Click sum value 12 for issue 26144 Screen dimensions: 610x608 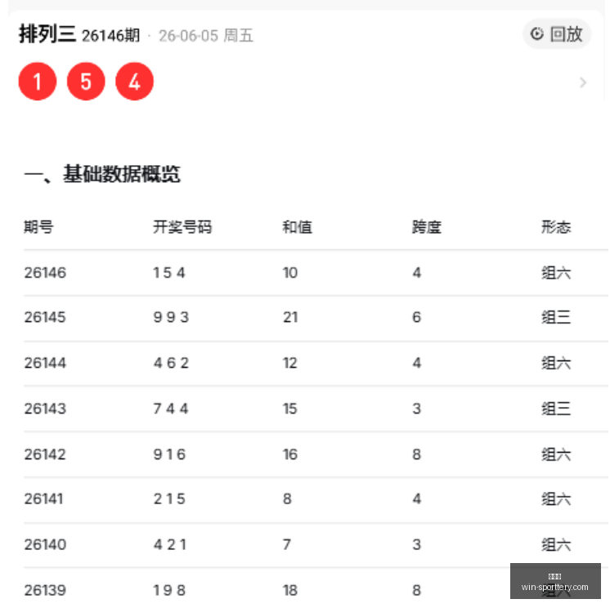(x=290, y=363)
